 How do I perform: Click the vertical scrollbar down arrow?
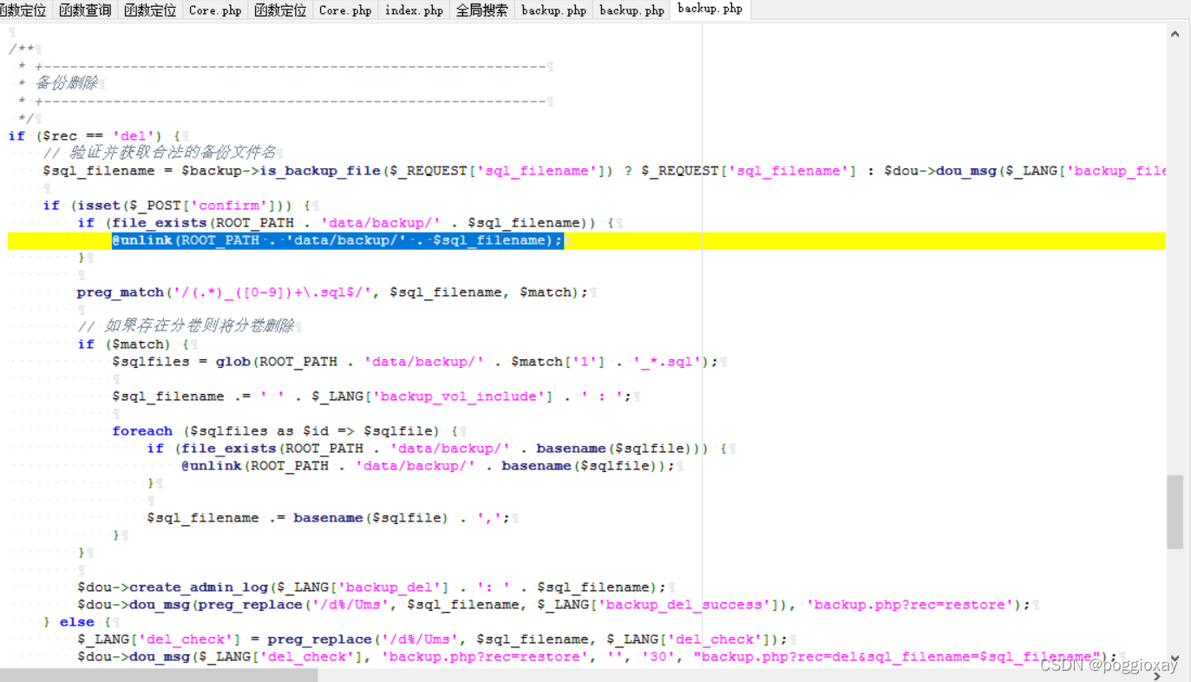click(x=1175, y=658)
